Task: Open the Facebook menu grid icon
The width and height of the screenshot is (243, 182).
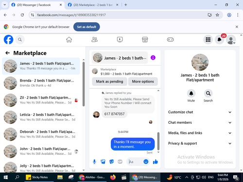Action: pos(208,39)
